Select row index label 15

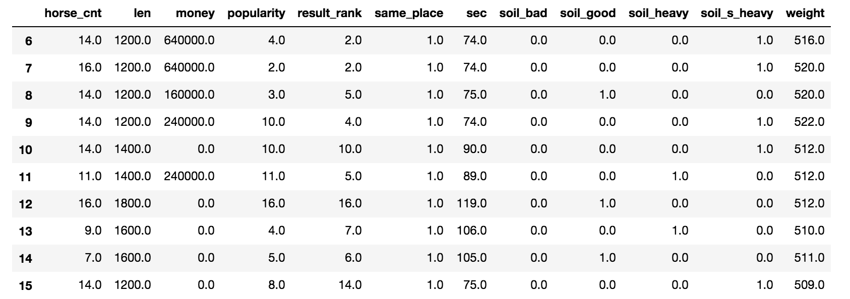25,285
